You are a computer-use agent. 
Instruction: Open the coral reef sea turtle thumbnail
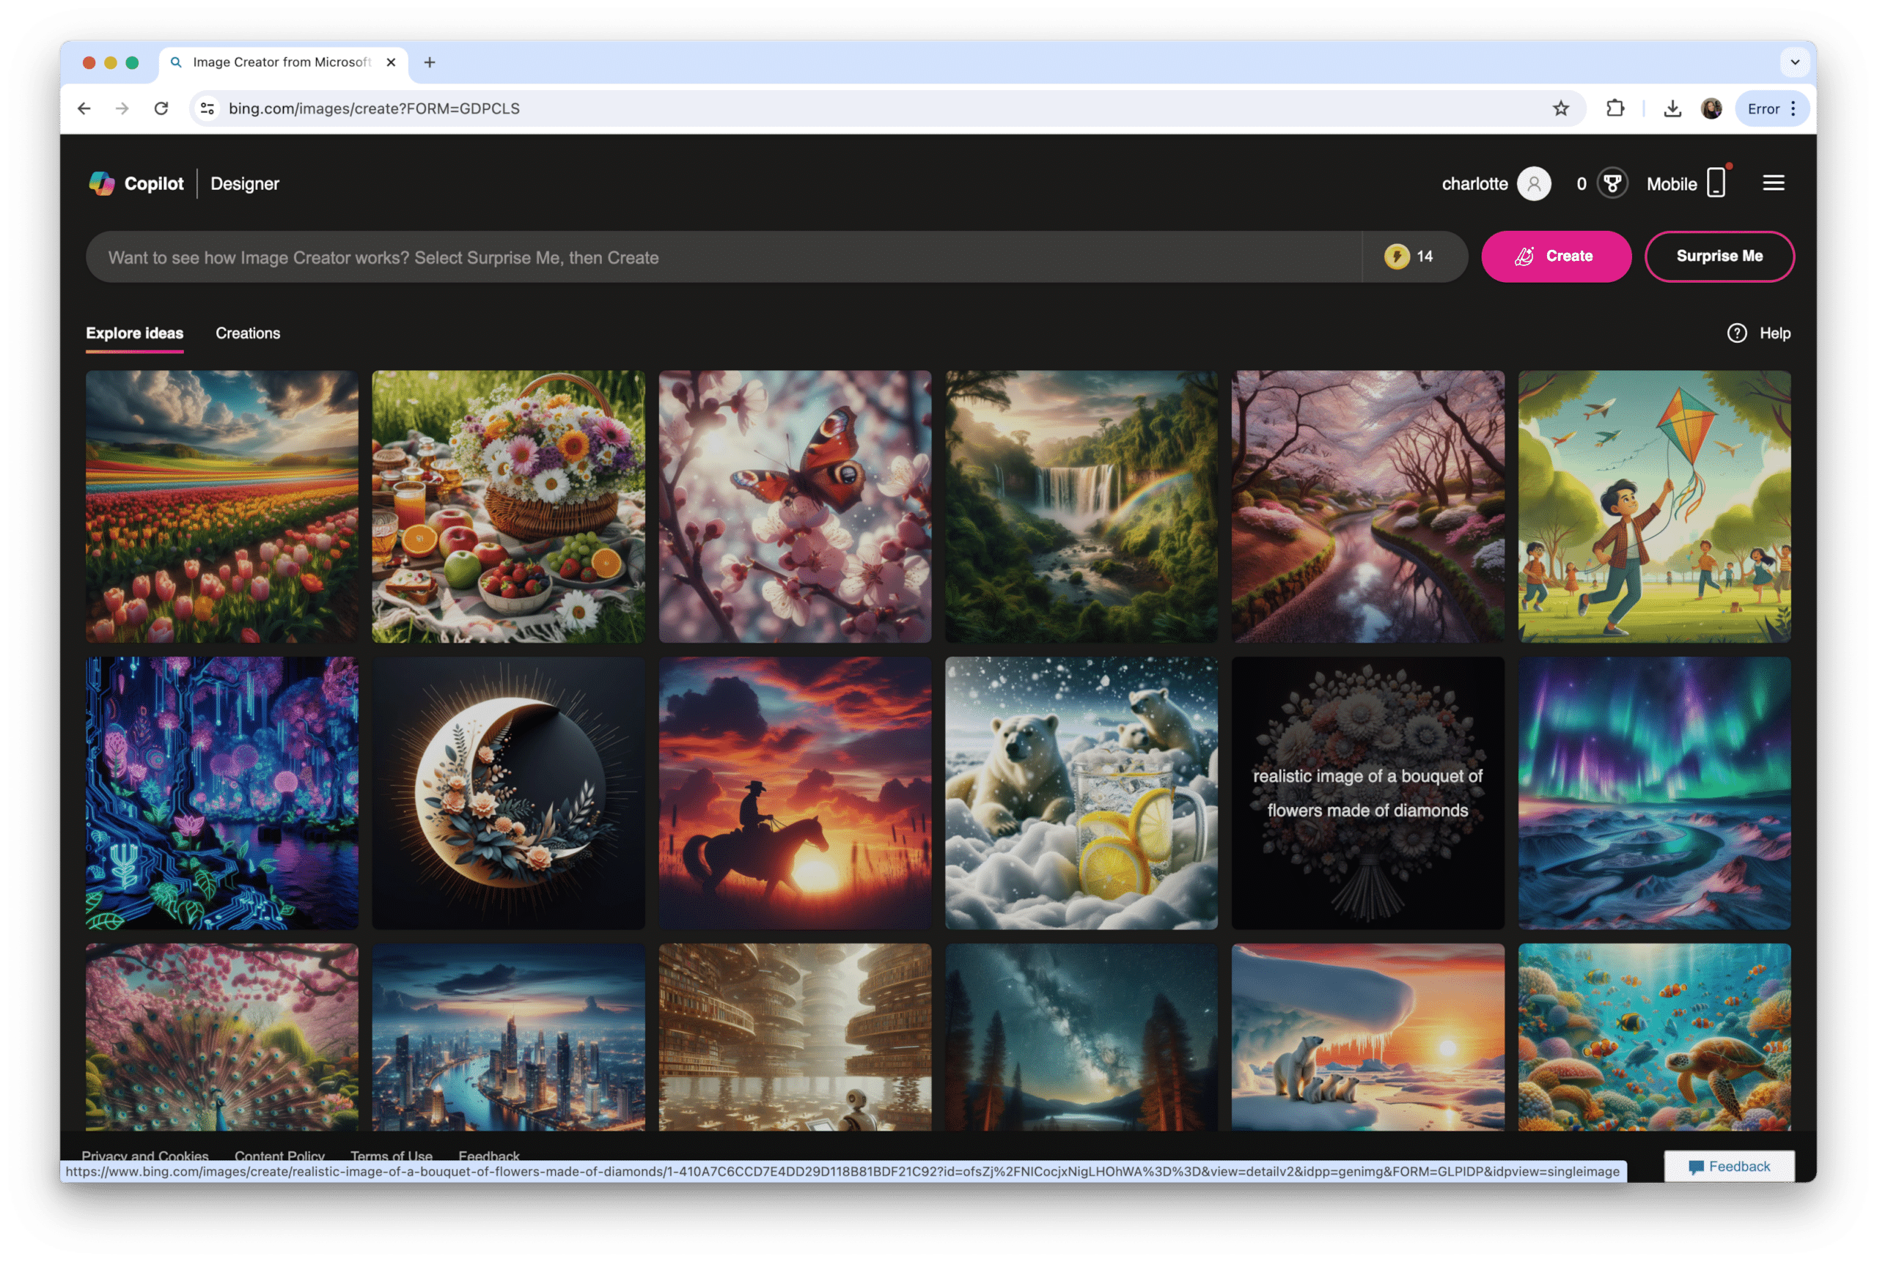1654,1038
